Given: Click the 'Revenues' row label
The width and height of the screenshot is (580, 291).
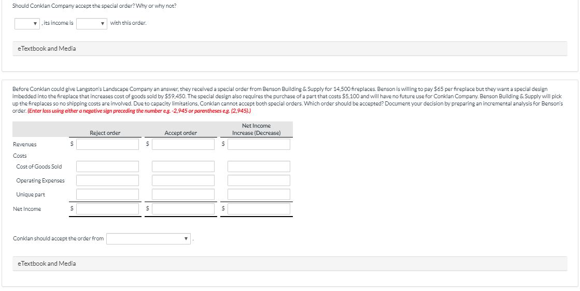Looking at the screenshot, I should [25, 145].
